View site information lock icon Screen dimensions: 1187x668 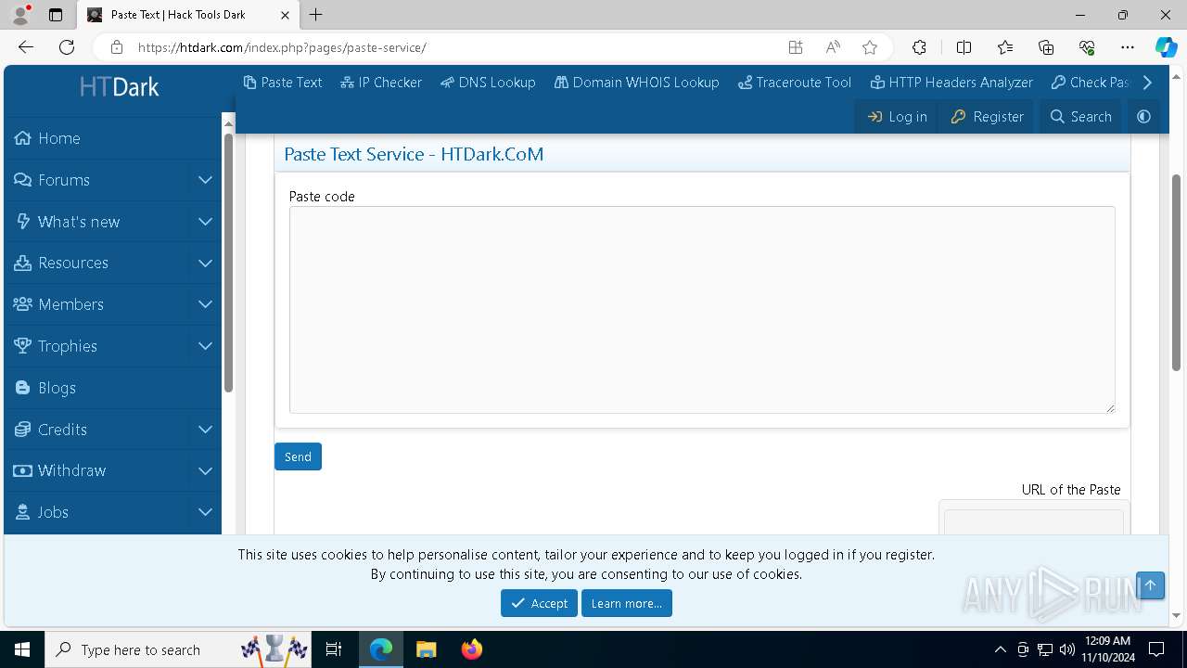tap(117, 47)
